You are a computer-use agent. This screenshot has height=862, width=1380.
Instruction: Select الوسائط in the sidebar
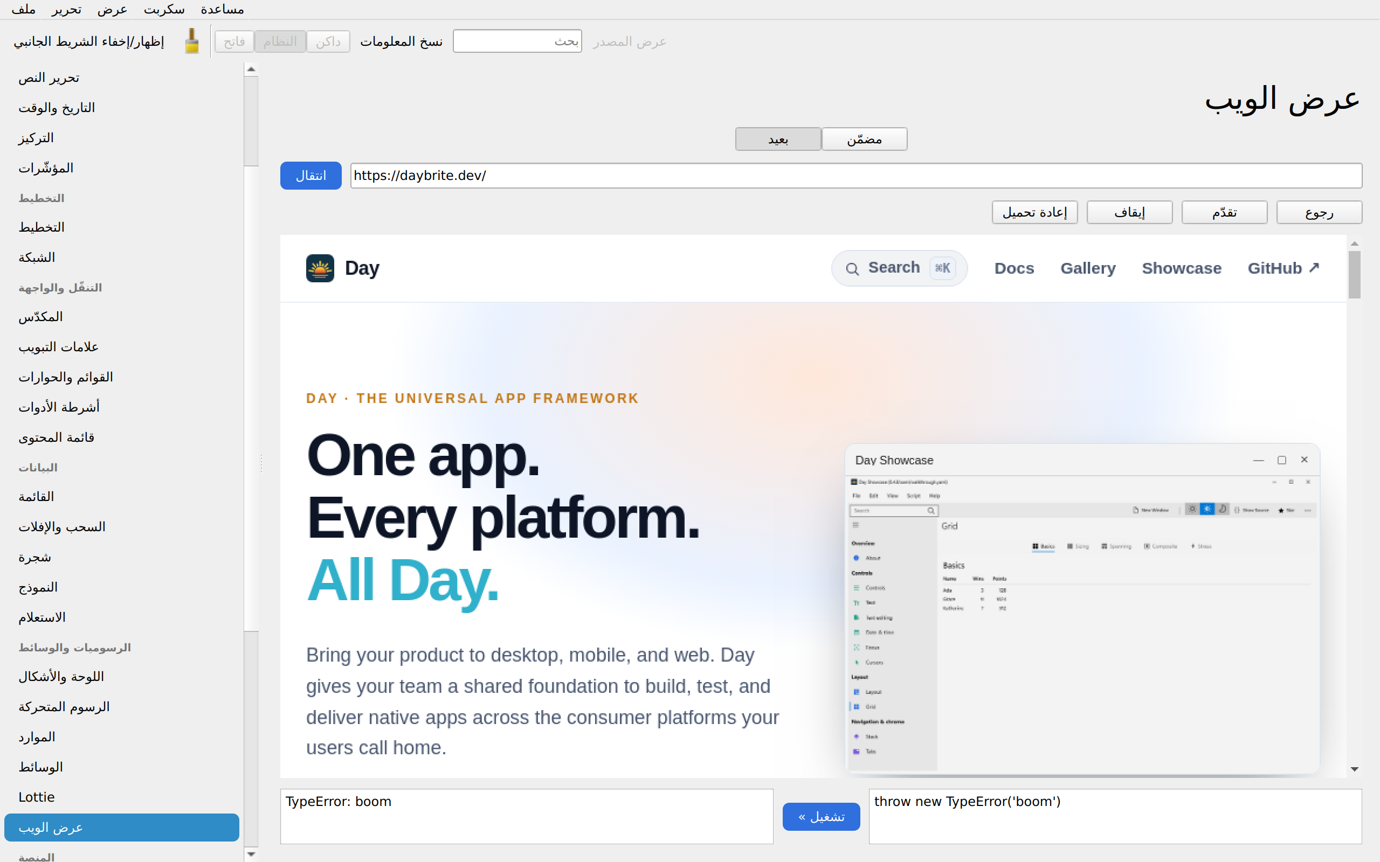pyautogui.click(x=121, y=767)
